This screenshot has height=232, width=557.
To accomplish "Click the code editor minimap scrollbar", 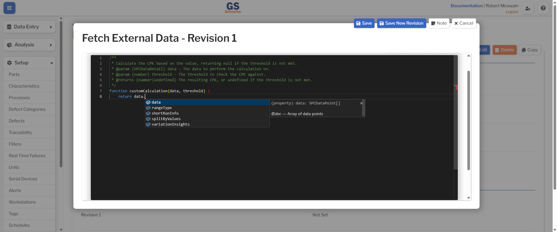I will click(456, 112).
